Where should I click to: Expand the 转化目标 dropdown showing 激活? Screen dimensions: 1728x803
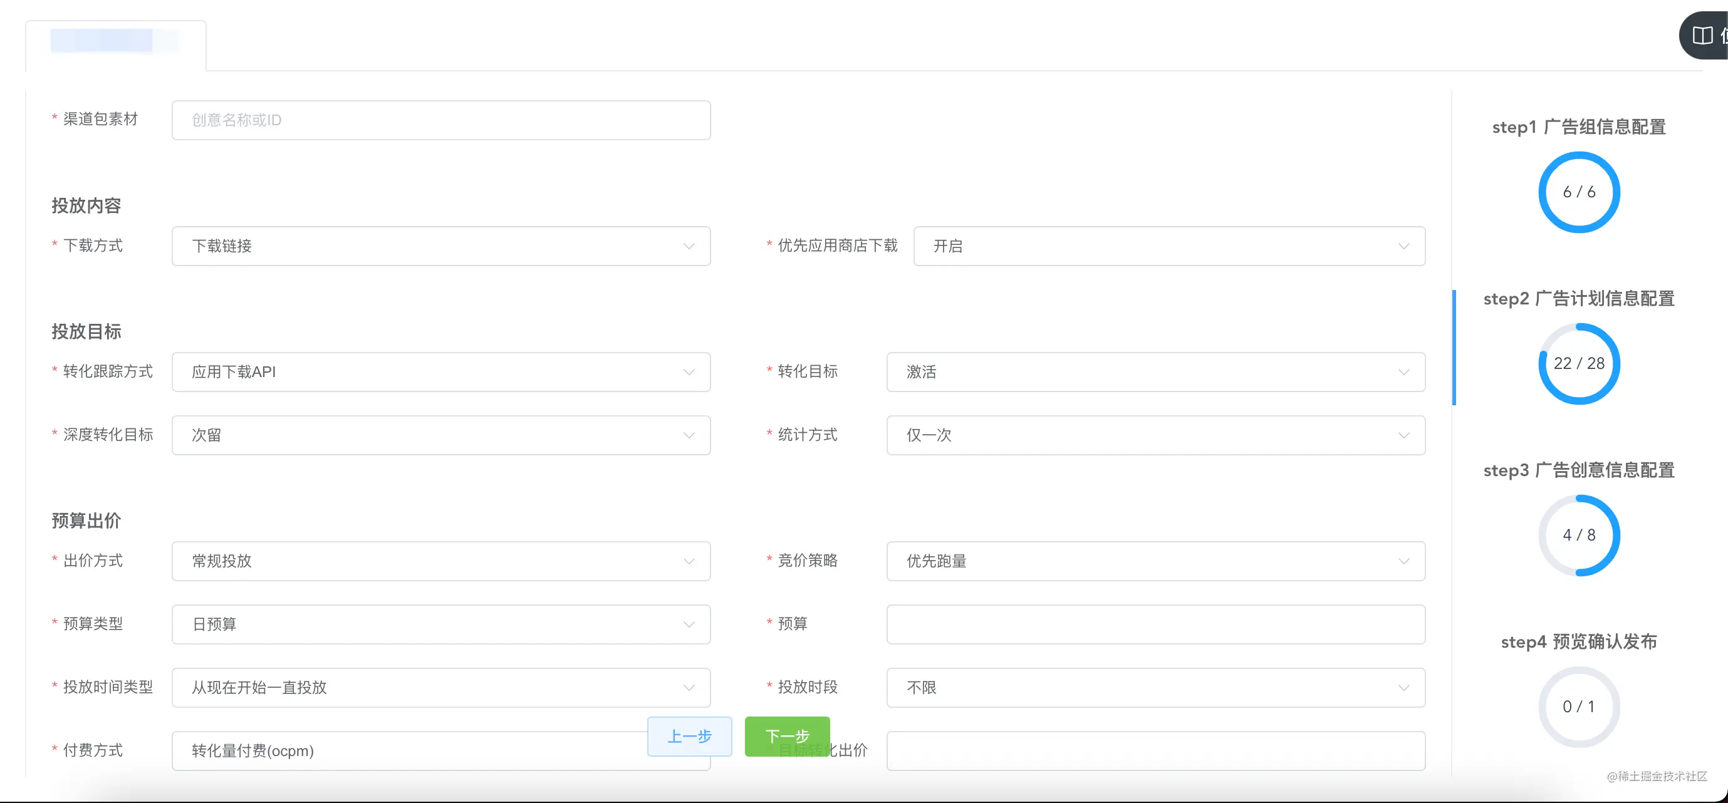pos(1155,372)
